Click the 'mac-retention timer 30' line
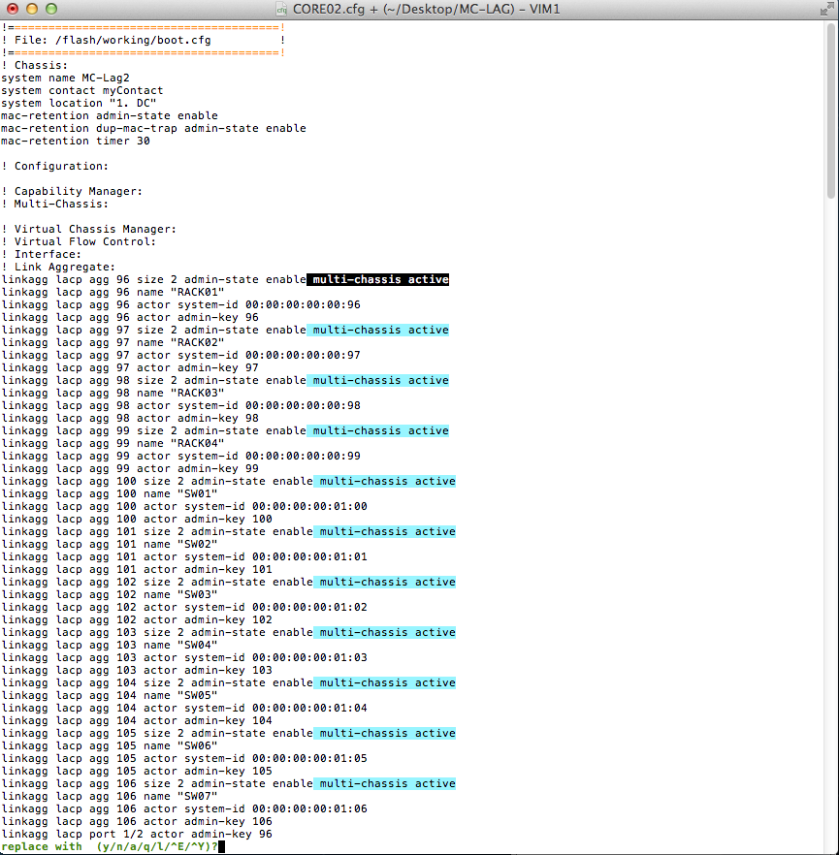The width and height of the screenshot is (839, 855). [x=76, y=141]
